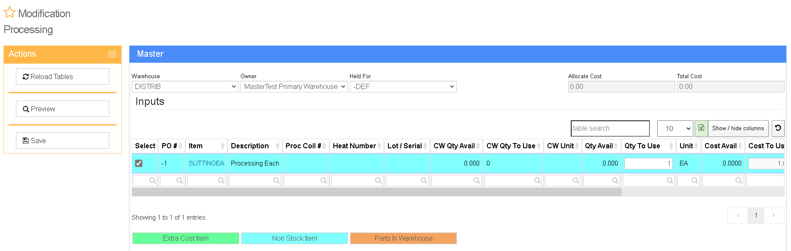Click the EA unit cell
This screenshot has height=251, width=791.
[x=689, y=163]
